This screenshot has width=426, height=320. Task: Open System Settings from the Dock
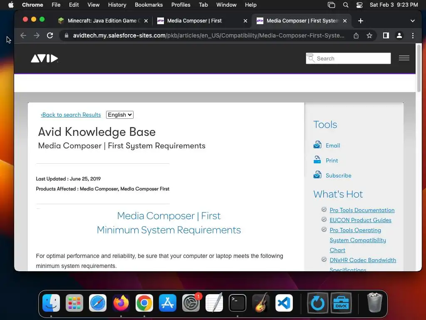click(x=191, y=303)
